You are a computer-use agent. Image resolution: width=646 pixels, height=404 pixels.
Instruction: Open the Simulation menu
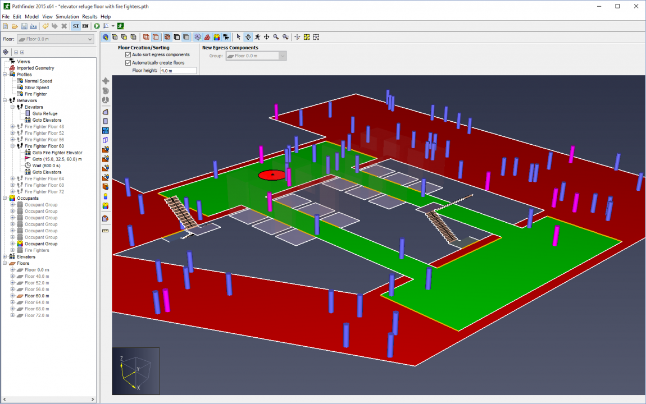click(x=67, y=17)
